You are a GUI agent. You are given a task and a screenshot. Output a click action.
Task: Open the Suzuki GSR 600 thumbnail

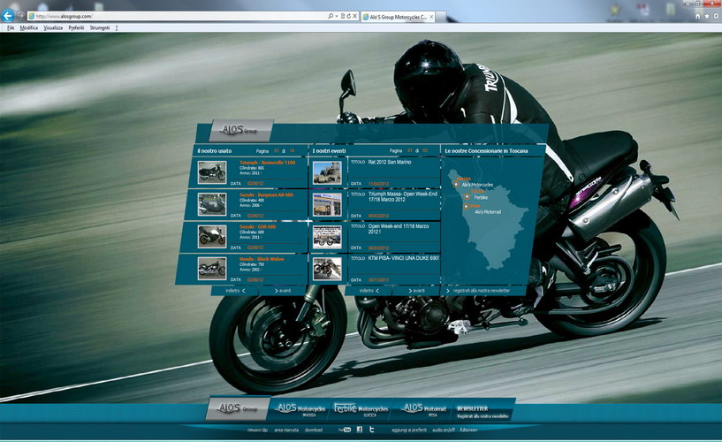(212, 237)
